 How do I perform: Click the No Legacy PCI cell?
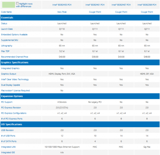95,102
